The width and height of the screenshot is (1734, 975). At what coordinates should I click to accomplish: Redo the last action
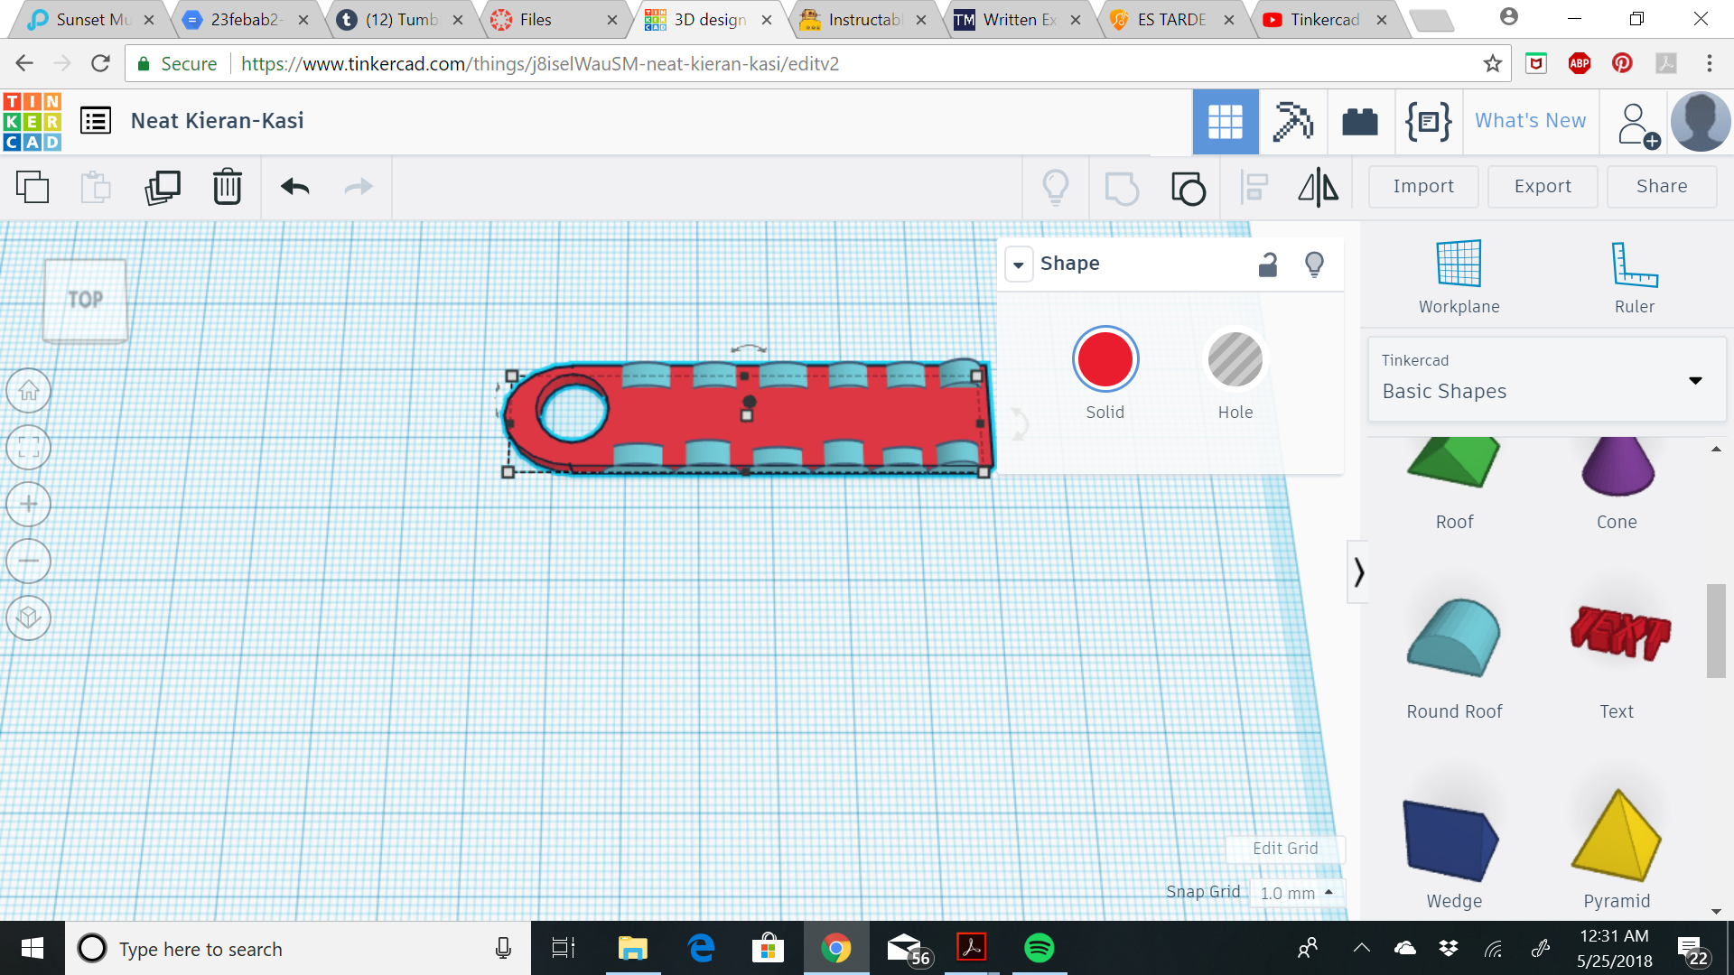coord(359,187)
